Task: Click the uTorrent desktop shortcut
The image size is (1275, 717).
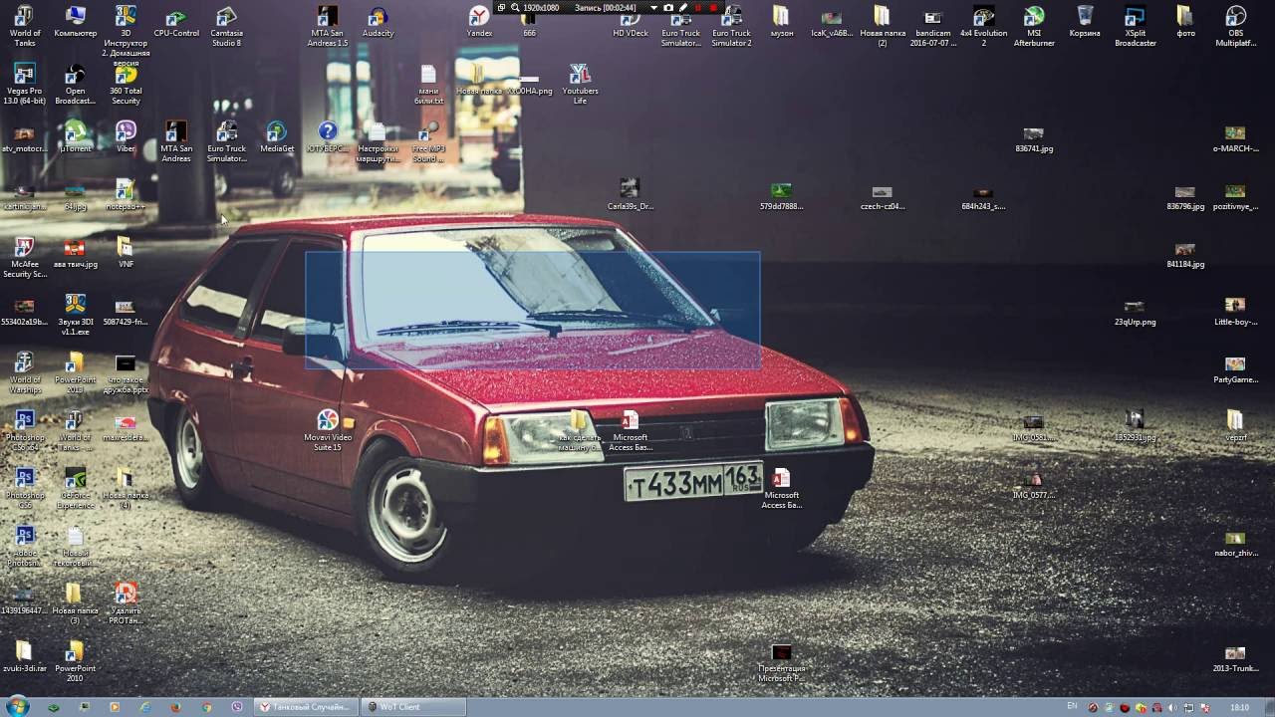Action: pyautogui.click(x=76, y=137)
